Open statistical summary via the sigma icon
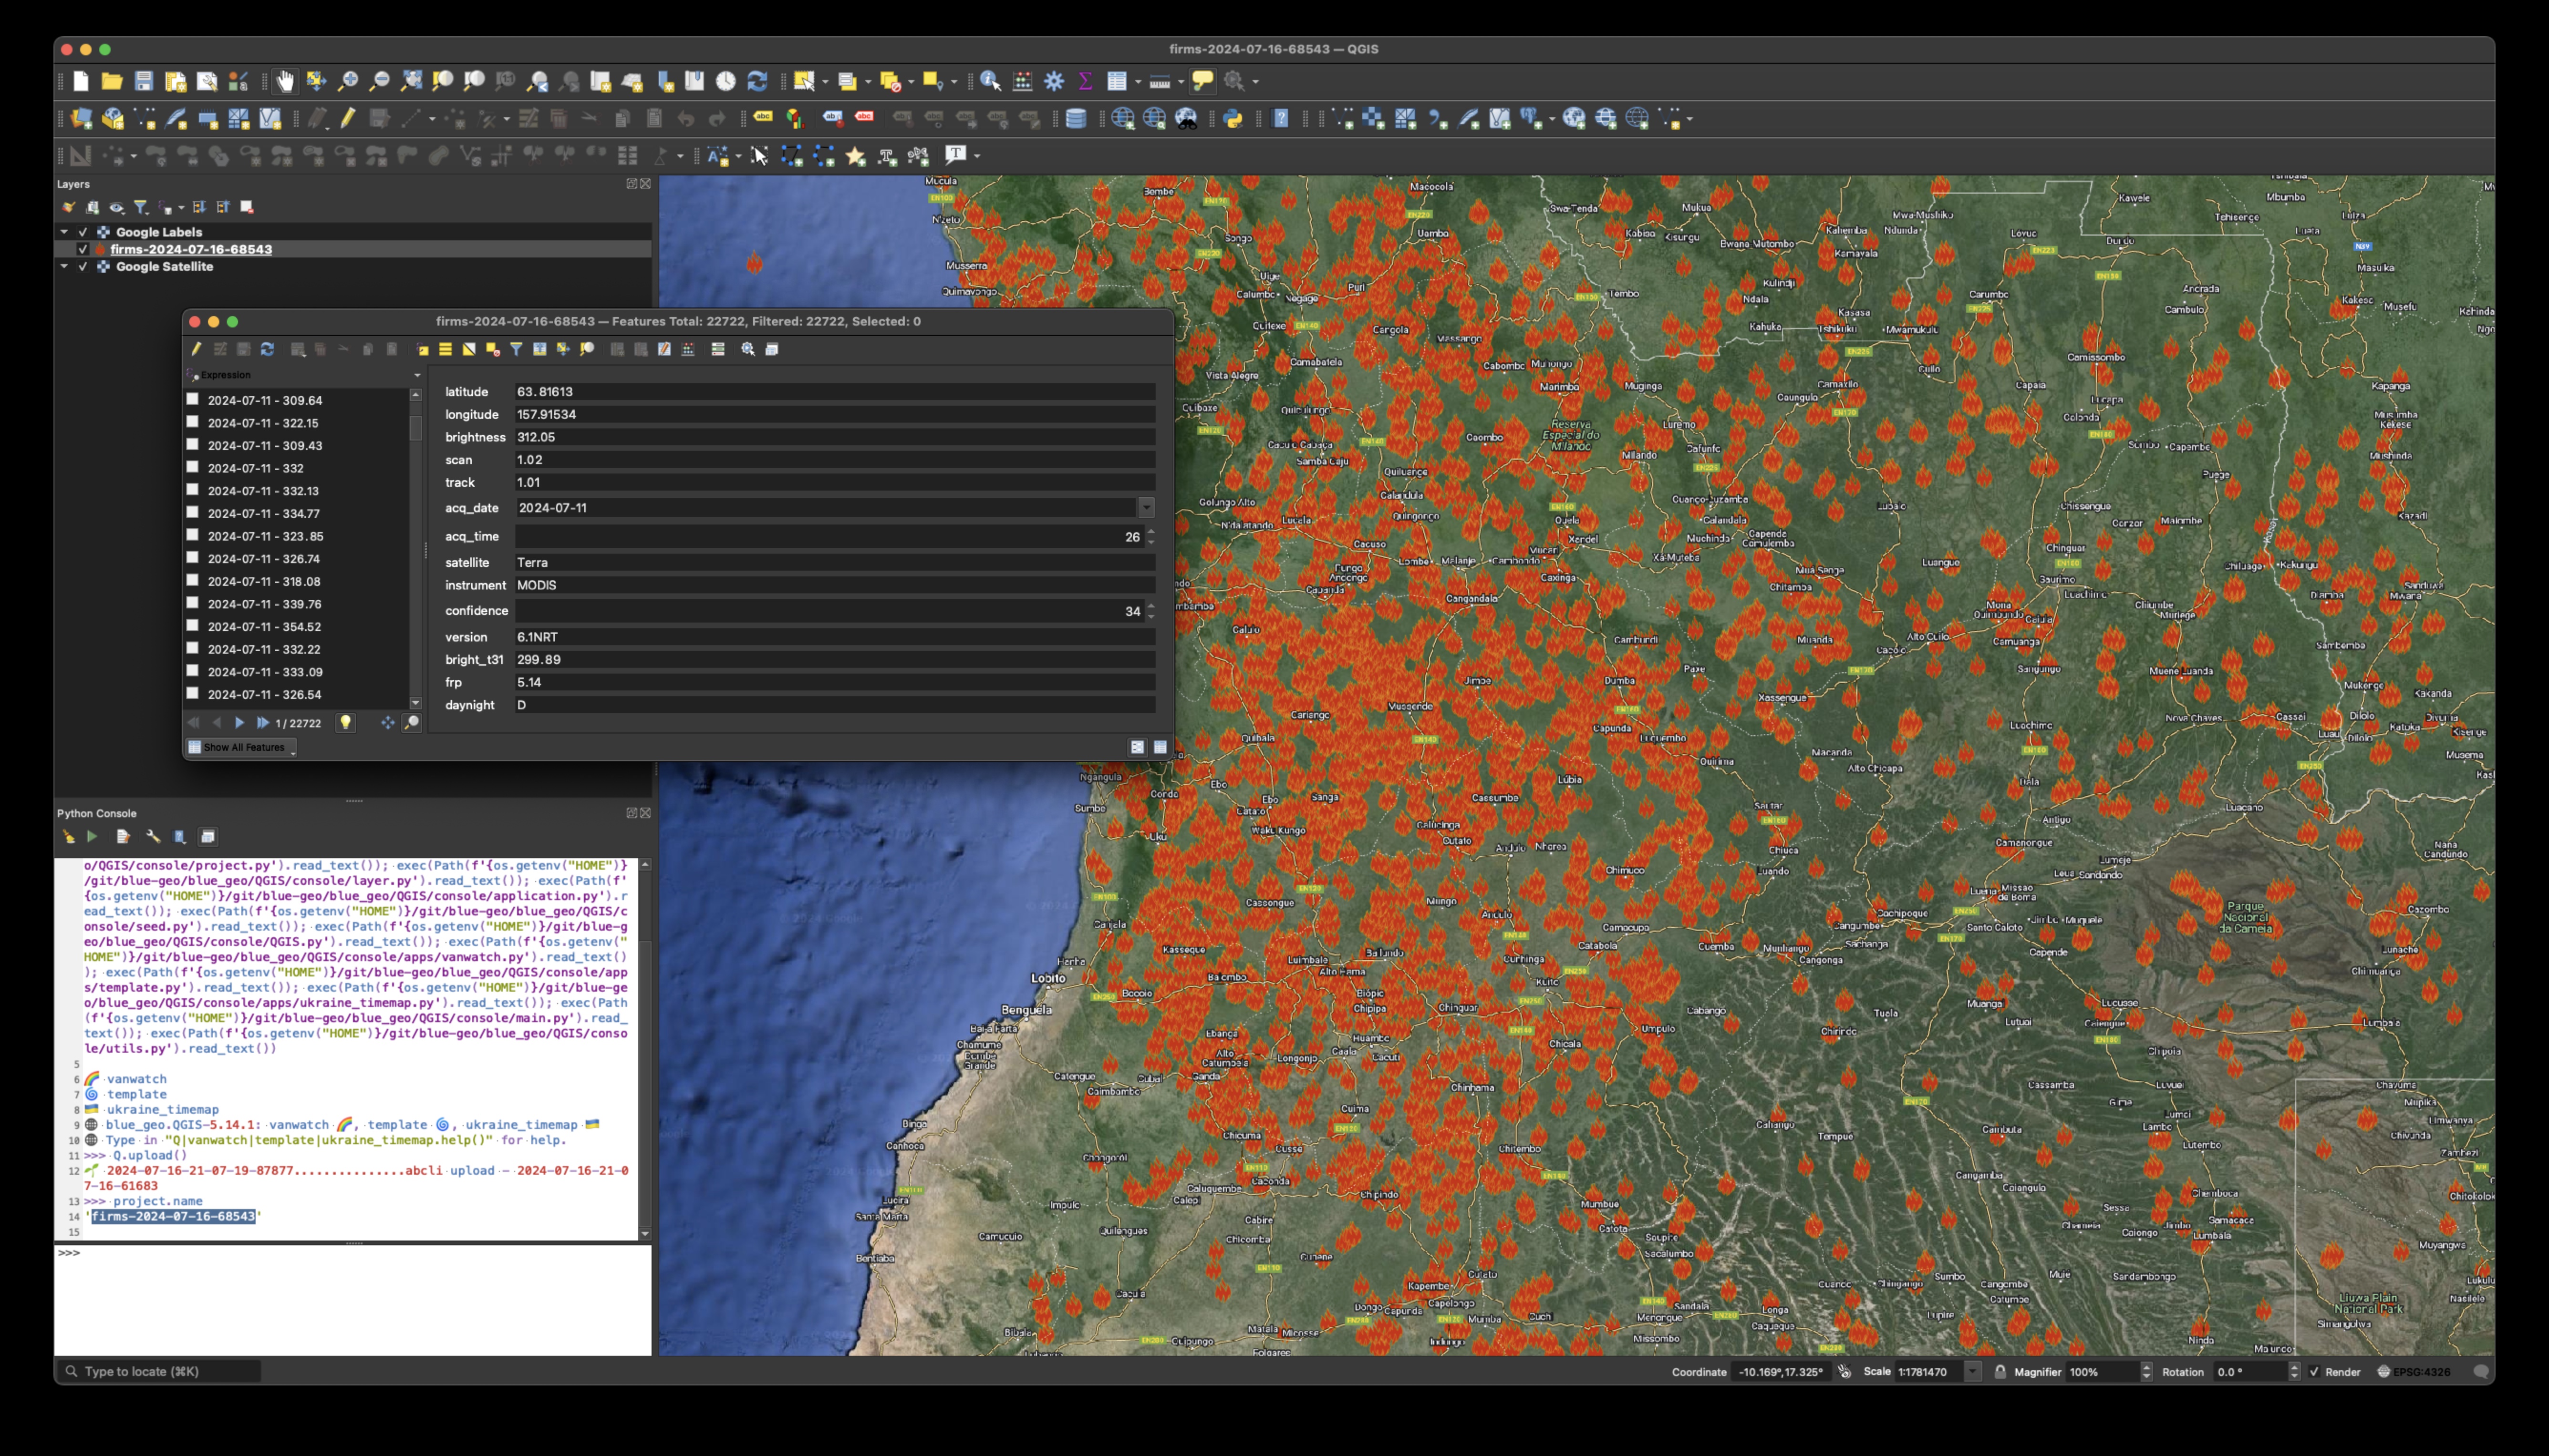Viewport: 2549px width, 1456px height. pyautogui.click(x=1086, y=81)
